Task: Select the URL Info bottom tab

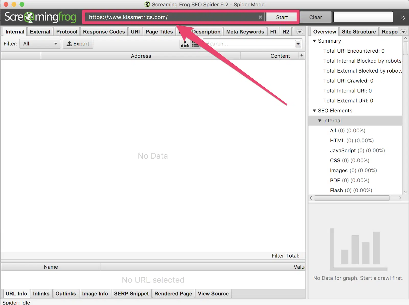Action: coord(16,294)
